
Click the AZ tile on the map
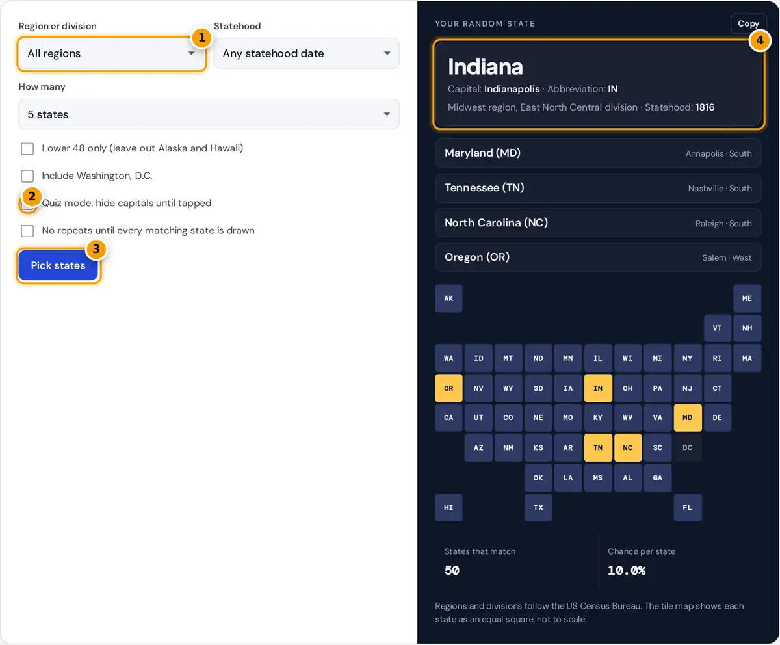point(478,447)
